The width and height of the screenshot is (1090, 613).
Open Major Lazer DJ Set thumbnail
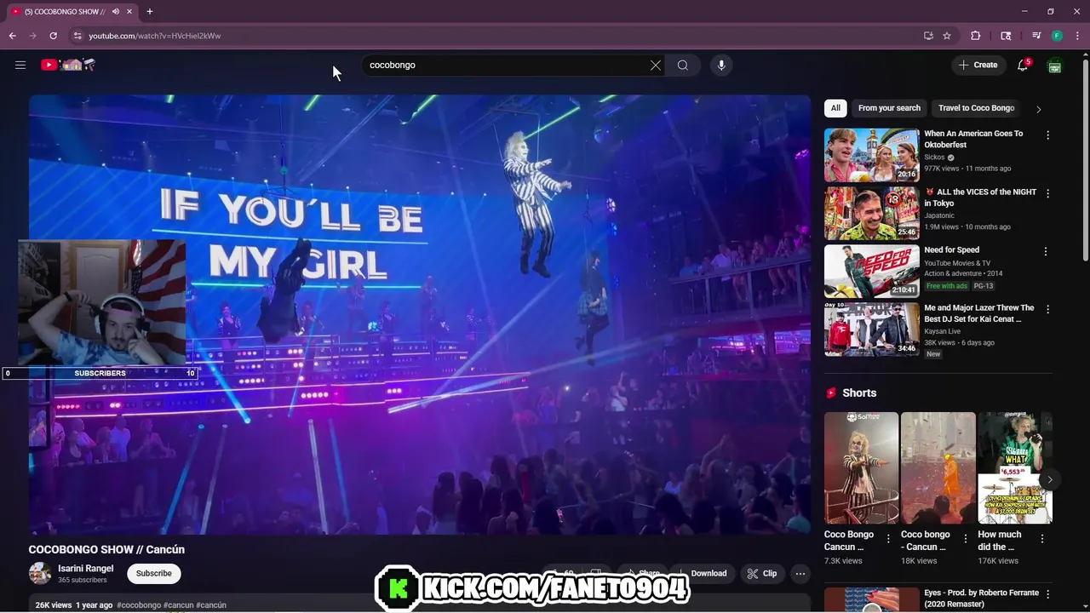click(x=872, y=329)
